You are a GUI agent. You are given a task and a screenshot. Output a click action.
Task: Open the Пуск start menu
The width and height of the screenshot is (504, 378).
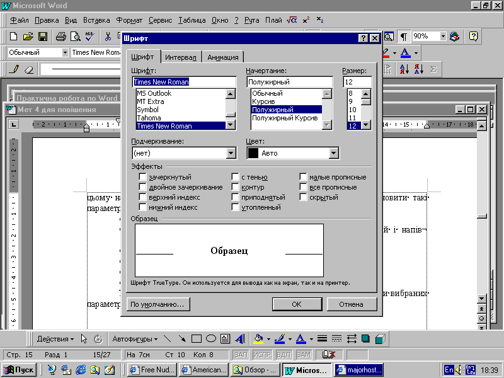coord(19,370)
